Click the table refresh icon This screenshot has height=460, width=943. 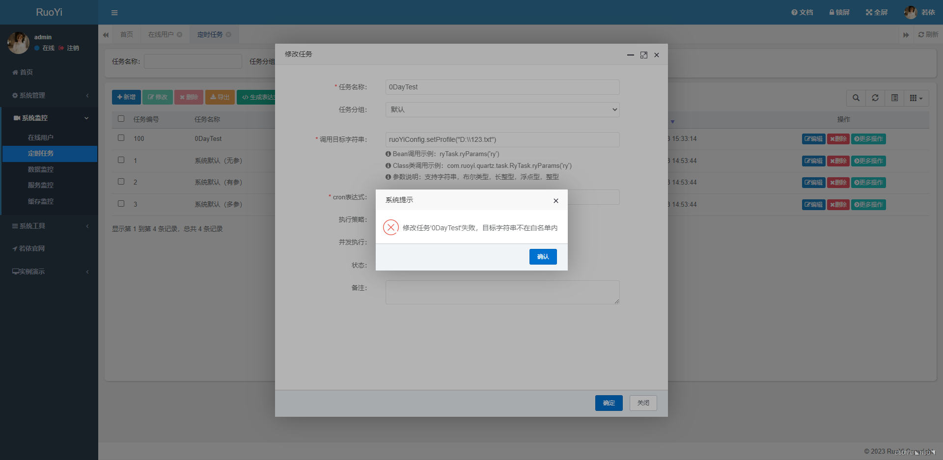click(875, 98)
